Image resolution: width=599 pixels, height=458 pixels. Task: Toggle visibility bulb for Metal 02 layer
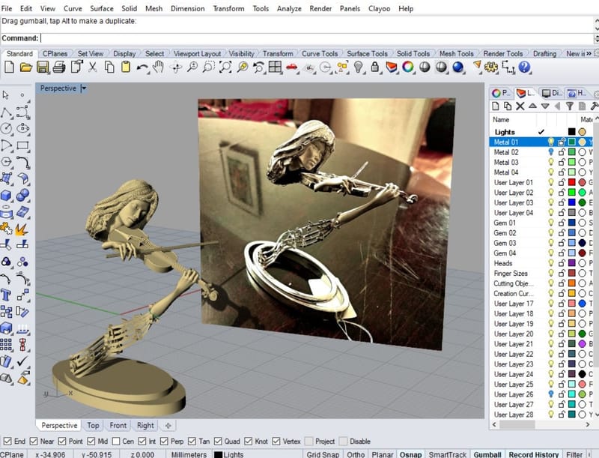551,152
